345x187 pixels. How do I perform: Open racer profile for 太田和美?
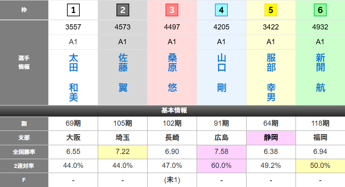[73, 78]
